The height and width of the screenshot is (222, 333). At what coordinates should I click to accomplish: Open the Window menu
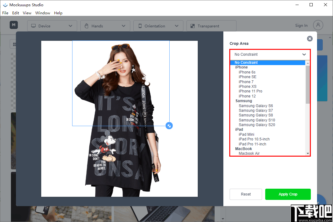click(x=42, y=13)
